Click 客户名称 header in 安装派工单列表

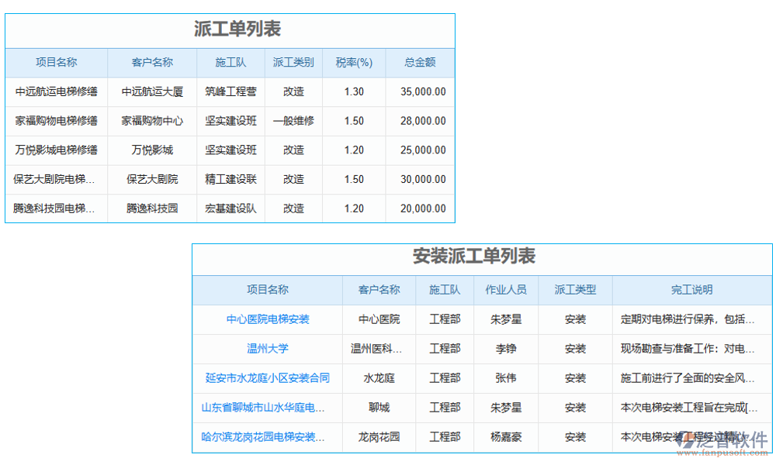[379, 290]
